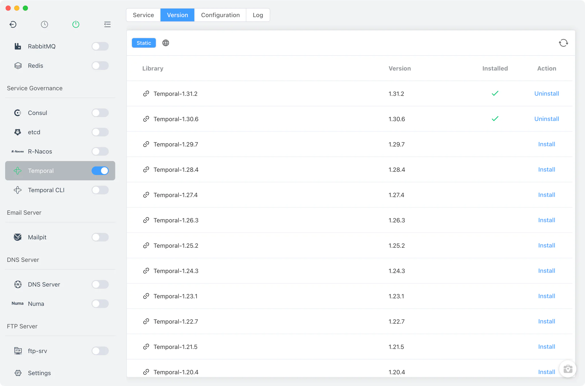
Task: Click link icon for Temporal-1.23.1
Action: pos(146,296)
